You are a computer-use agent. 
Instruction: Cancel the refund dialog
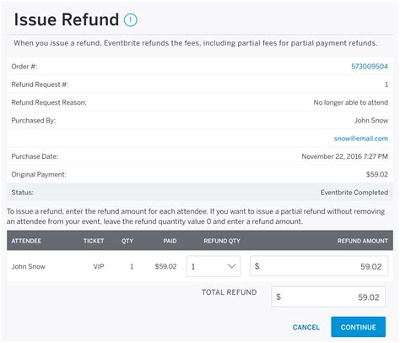click(x=306, y=327)
